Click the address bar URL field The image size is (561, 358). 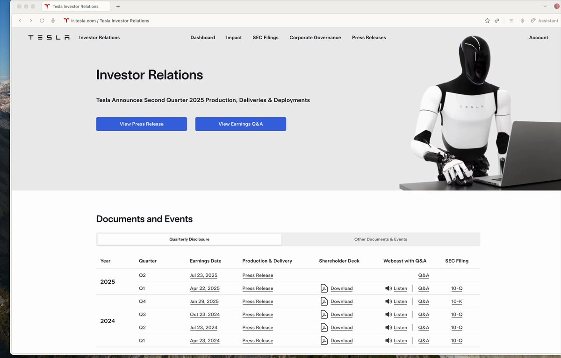[271, 21]
